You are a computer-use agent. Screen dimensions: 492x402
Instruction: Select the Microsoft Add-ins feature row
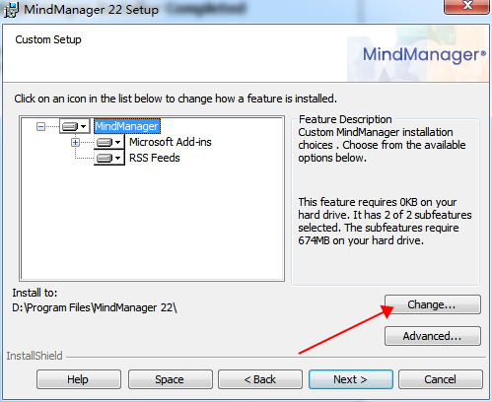pyautogui.click(x=171, y=142)
